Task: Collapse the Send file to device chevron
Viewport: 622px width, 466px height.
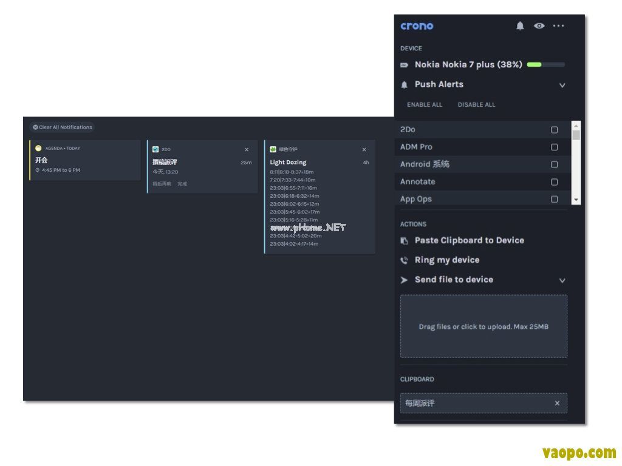Action: pyautogui.click(x=562, y=280)
